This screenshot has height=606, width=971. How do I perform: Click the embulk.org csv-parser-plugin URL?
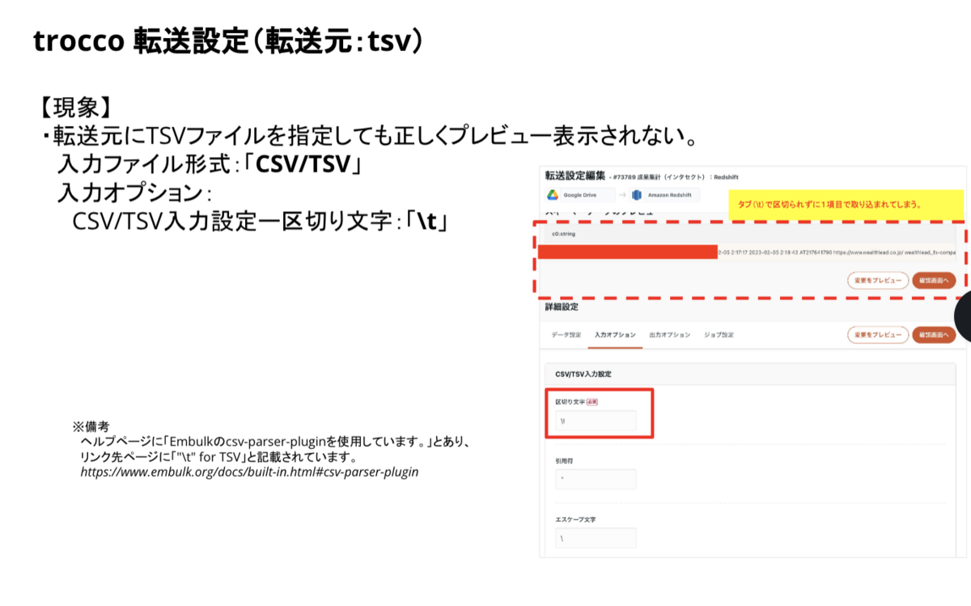pyautogui.click(x=249, y=471)
